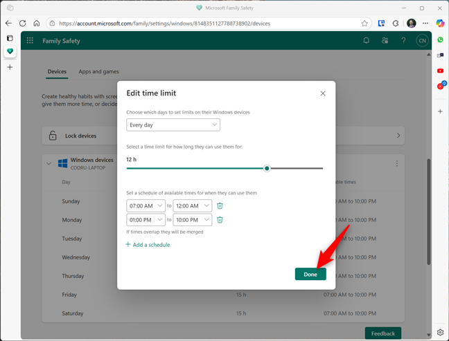Open the 07:00 AM start time dropdown
The width and height of the screenshot is (449, 341).
[x=146, y=205]
